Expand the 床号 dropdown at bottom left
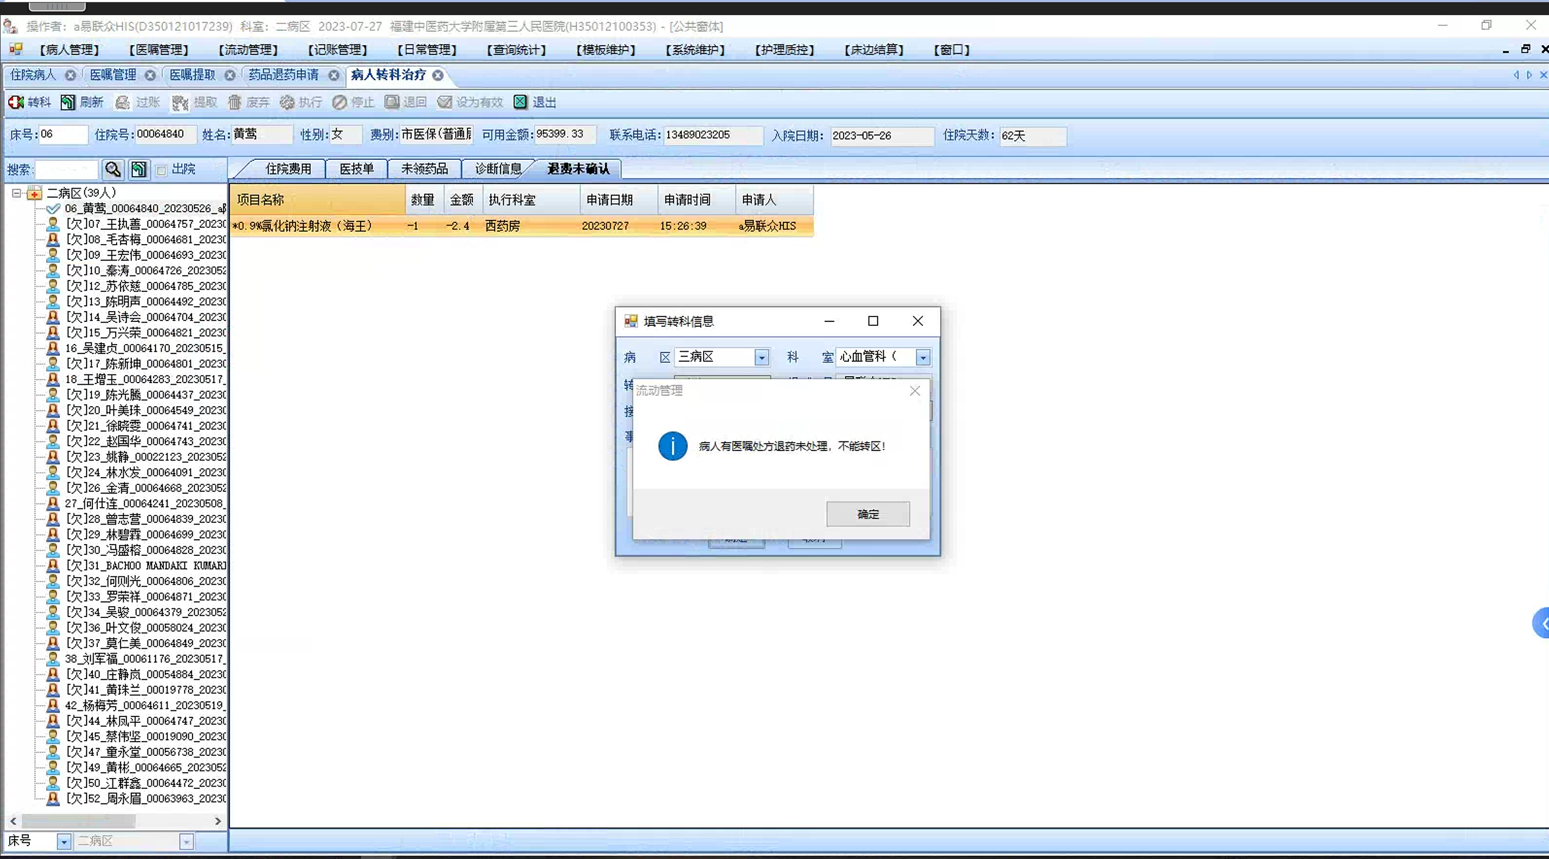The height and width of the screenshot is (859, 1549). point(64,842)
